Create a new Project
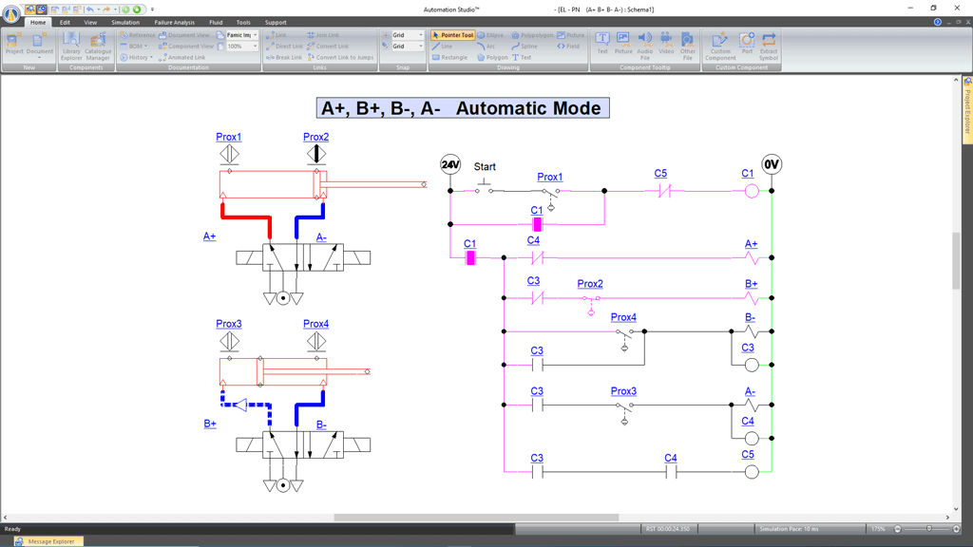973x547 pixels. (14, 46)
